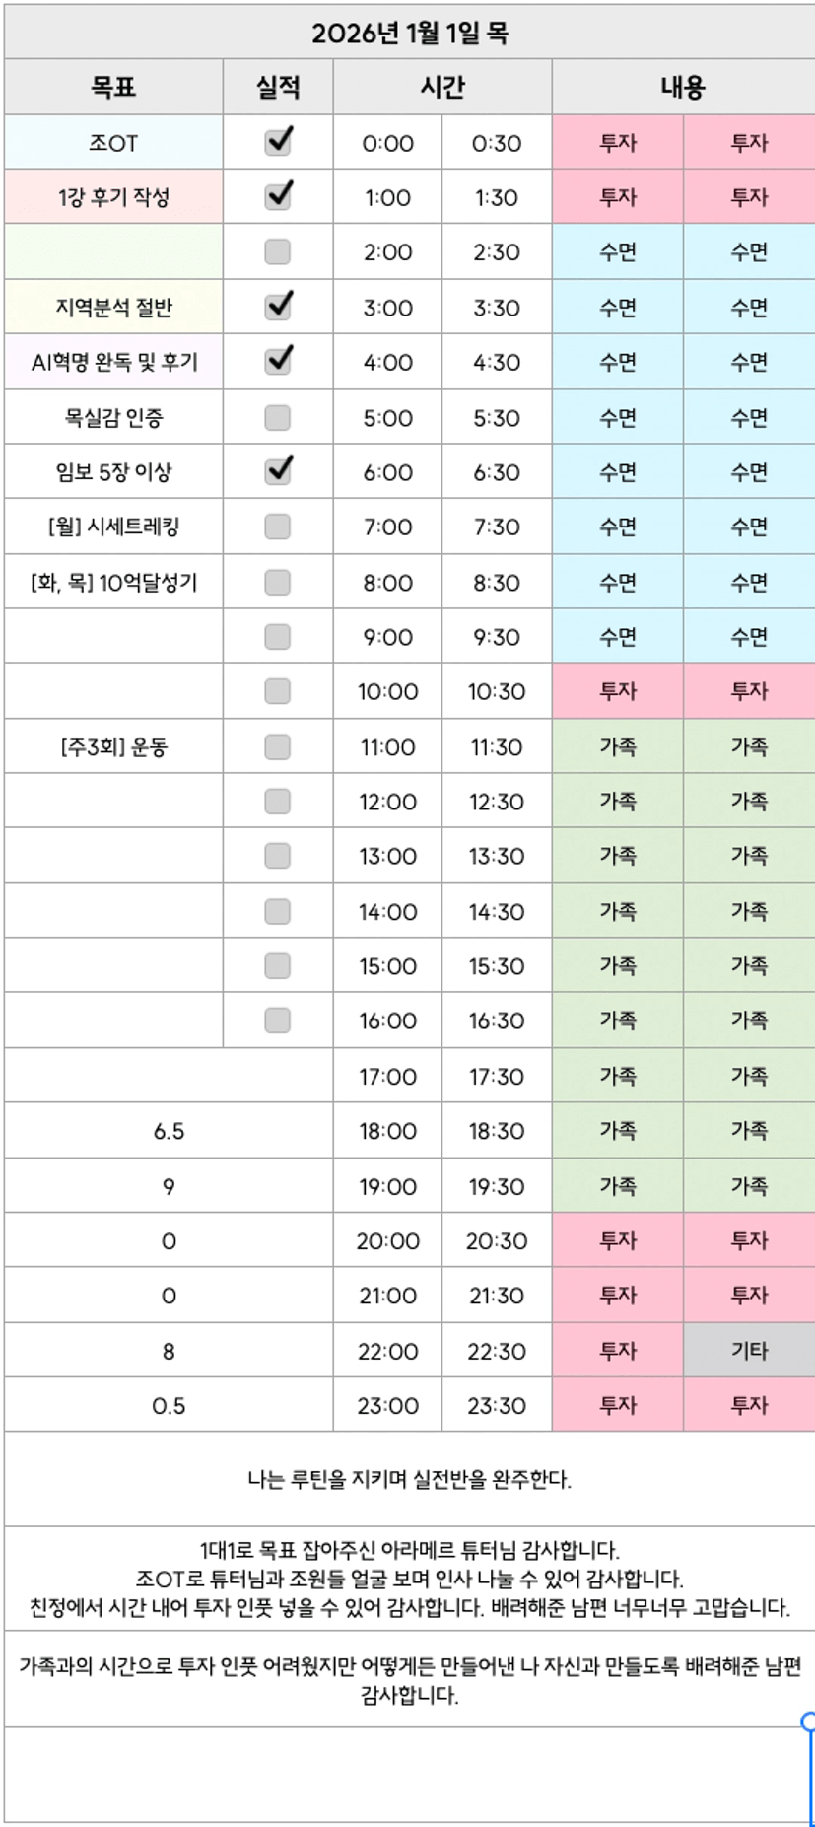Click the 내용 column header

(x=682, y=88)
